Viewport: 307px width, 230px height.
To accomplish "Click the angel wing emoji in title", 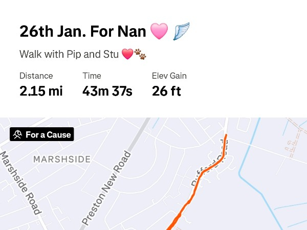I will (182, 31).
